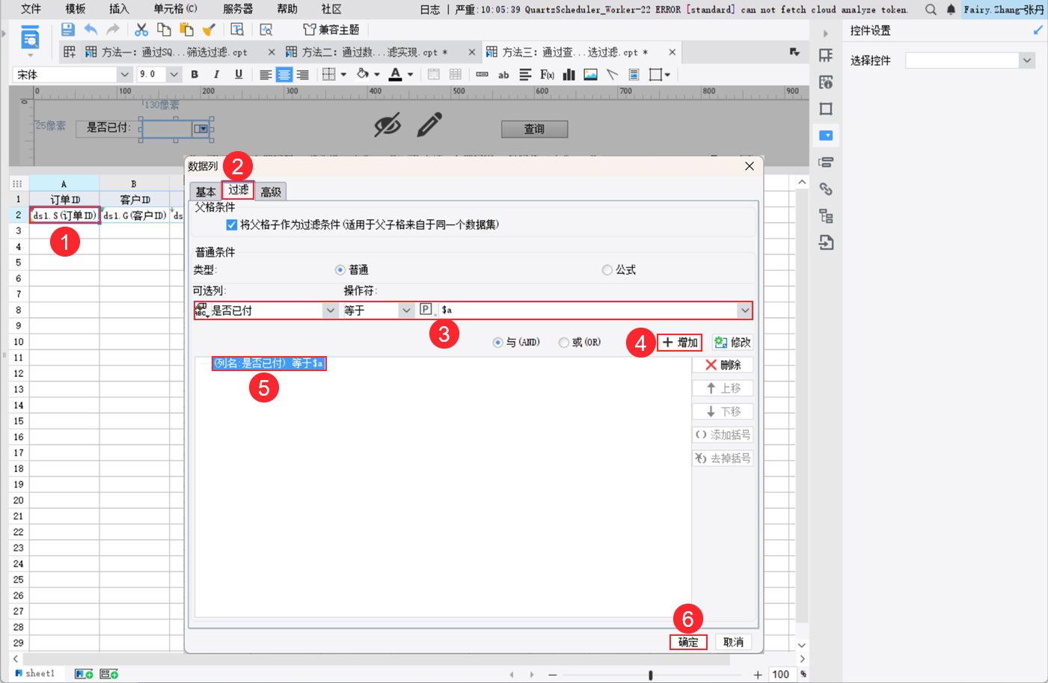Add a new sheet with the plus icon

(84, 674)
